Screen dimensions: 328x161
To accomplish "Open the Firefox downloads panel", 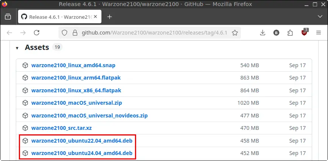I will [x=263, y=33].
